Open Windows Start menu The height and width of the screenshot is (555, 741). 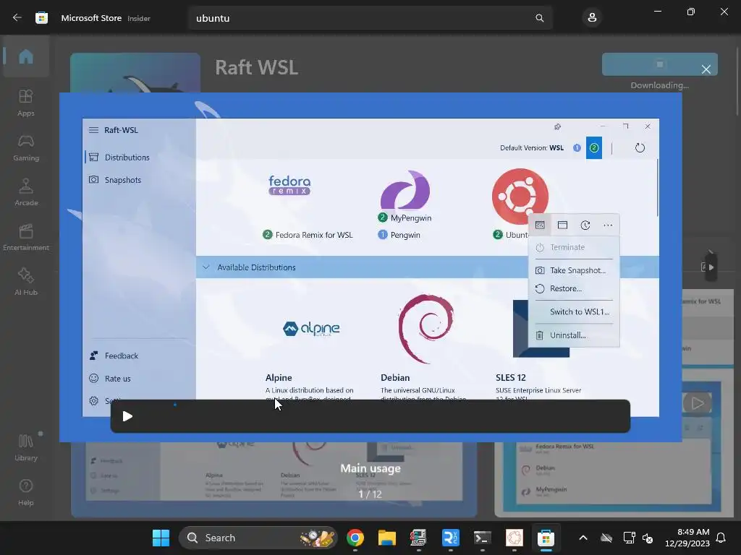point(161,538)
